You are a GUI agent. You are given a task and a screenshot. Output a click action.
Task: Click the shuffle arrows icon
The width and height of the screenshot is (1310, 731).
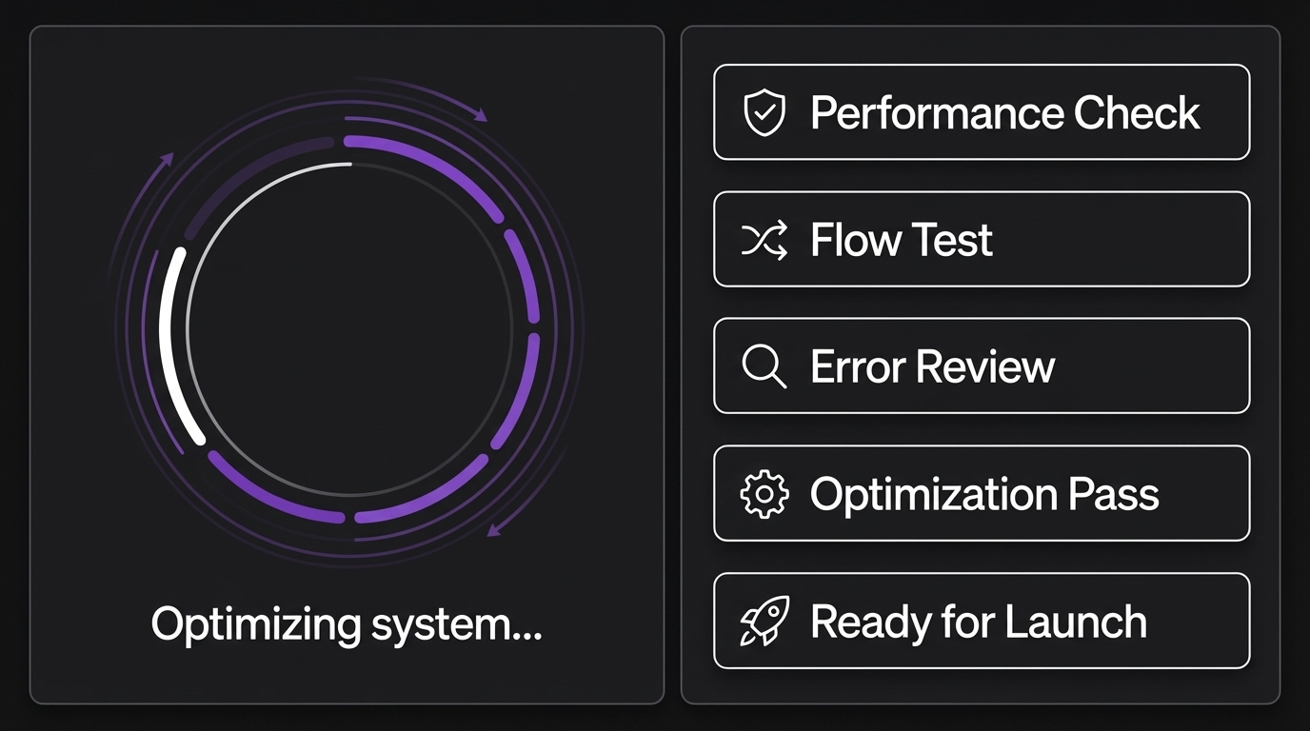click(x=764, y=240)
